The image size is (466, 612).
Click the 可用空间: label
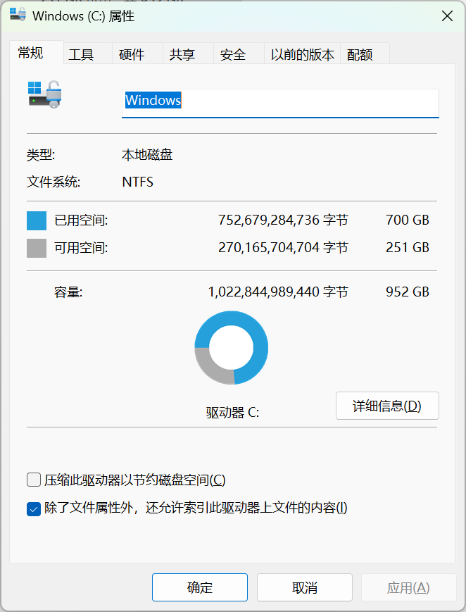[x=81, y=248]
